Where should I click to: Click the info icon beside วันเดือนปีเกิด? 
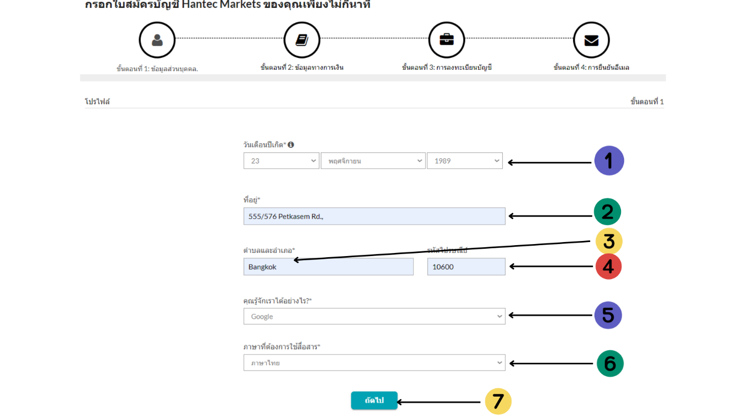291,145
